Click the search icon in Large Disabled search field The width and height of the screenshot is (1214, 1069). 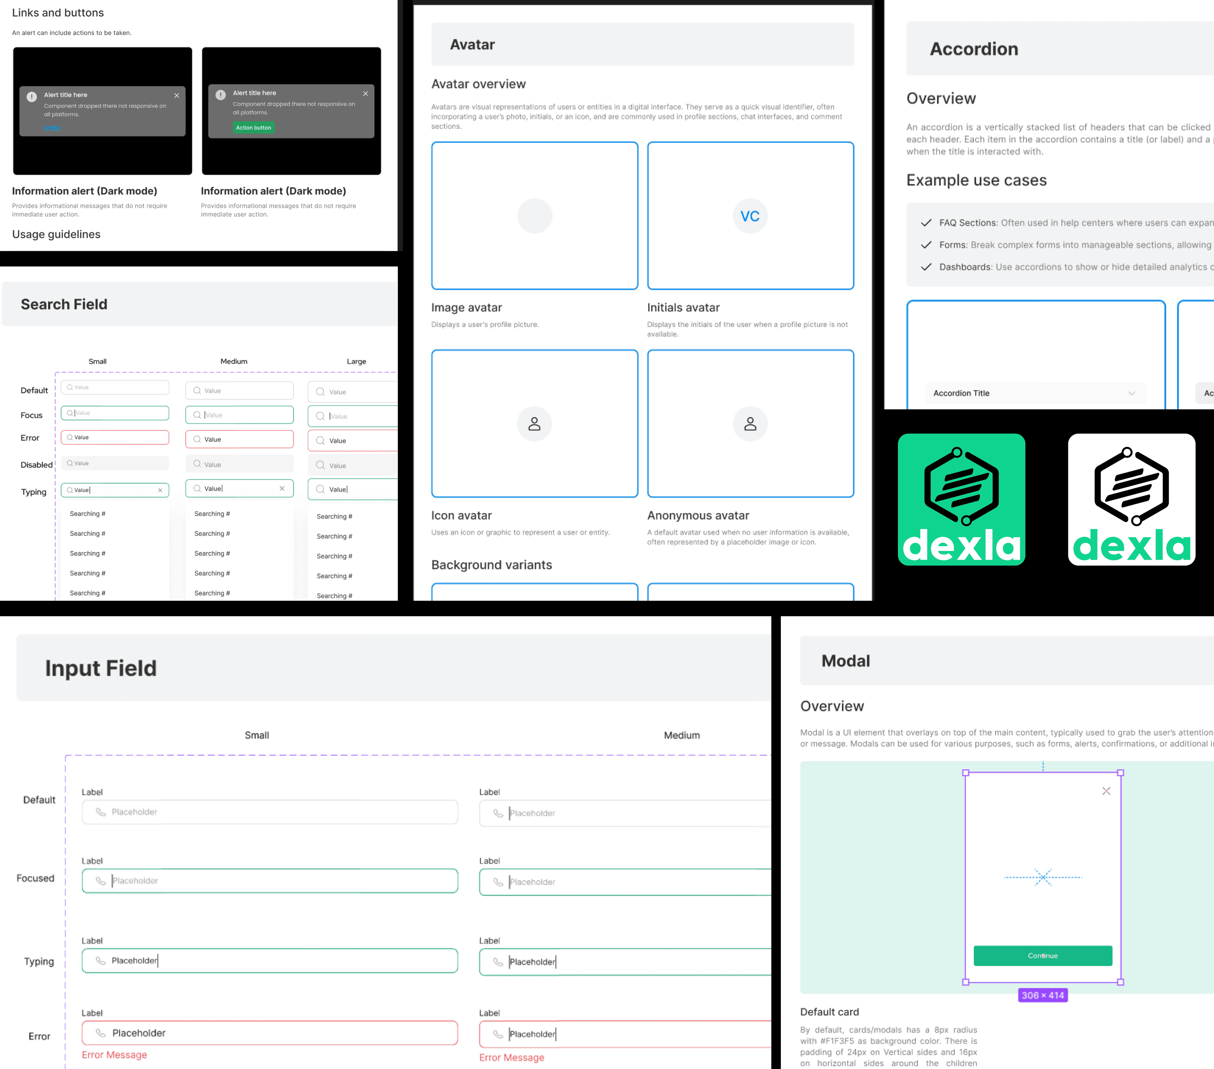click(321, 465)
